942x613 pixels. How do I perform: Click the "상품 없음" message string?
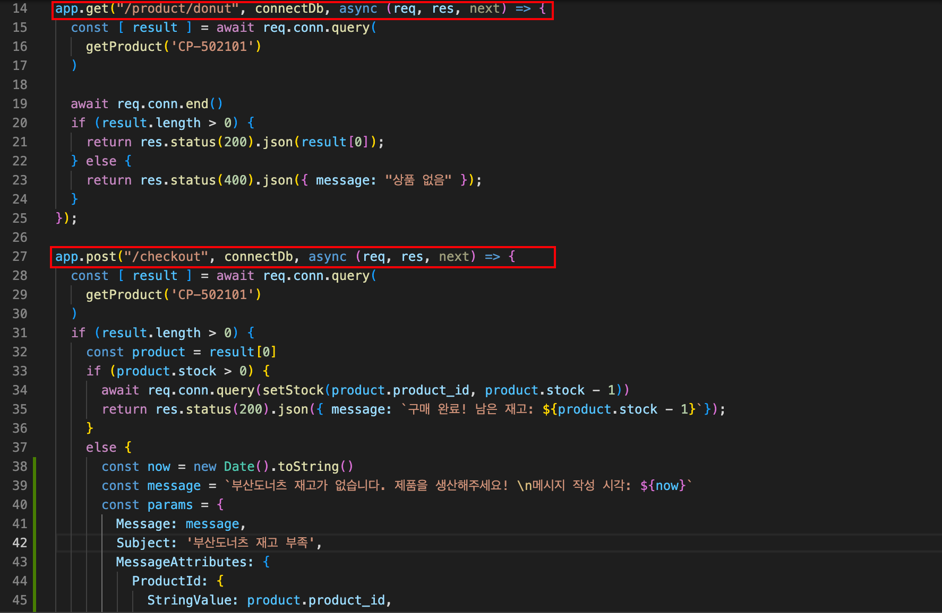pos(418,180)
